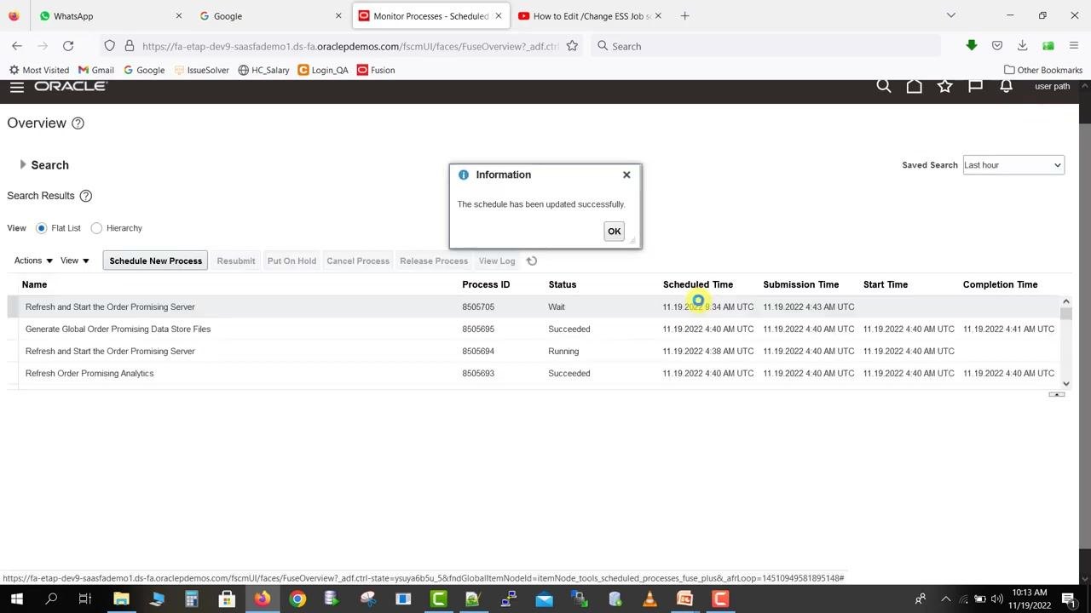Open Favorites star icon in Oracle header
Image resolution: width=1091 pixels, height=613 pixels.
pyautogui.click(x=944, y=86)
